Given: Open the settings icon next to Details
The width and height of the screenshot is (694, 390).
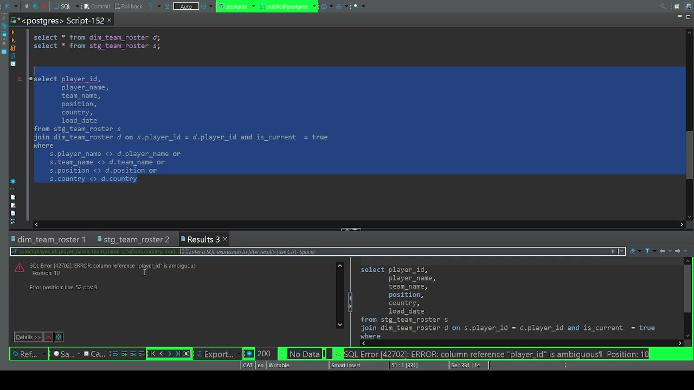Looking at the screenshot, I should tap(59, 337).
